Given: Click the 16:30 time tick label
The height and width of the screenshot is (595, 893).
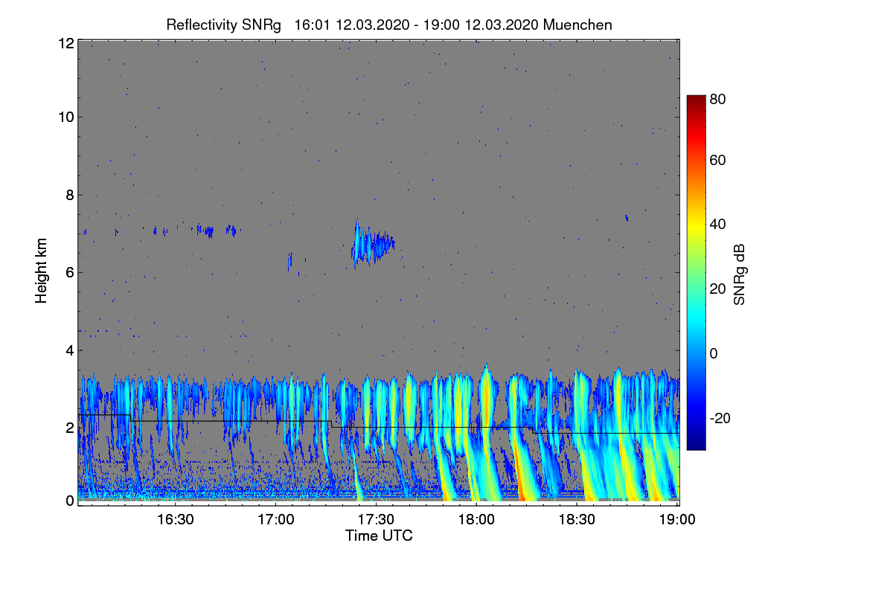Looking at the screenshot, I should point(176,519).
